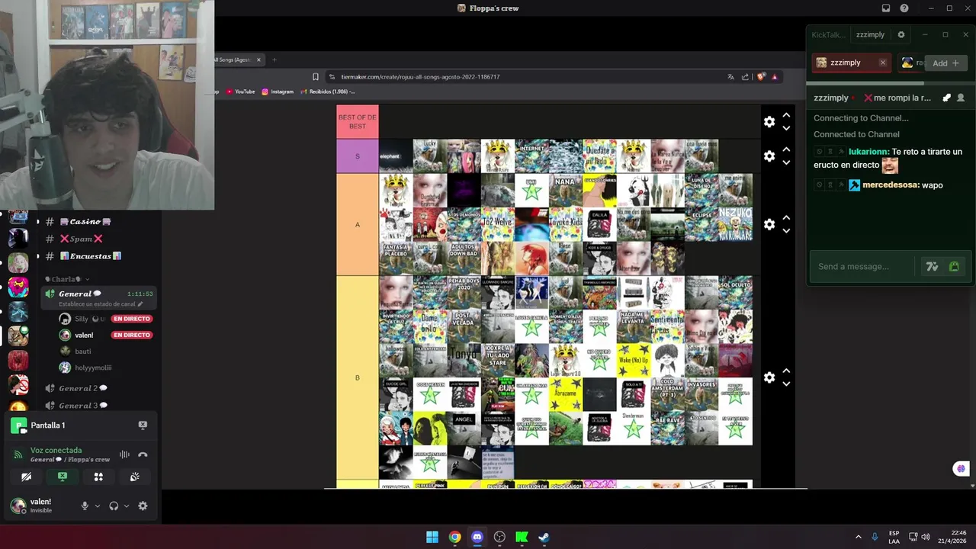Image resolution: width=976 pixels, height=549 pixels.
Task: Open settings gear for S tier row
Action: (x=769, y=156)
